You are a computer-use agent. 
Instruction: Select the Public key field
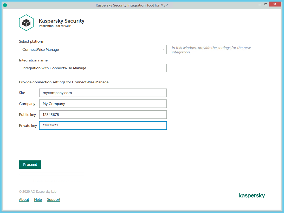[103, 115]
